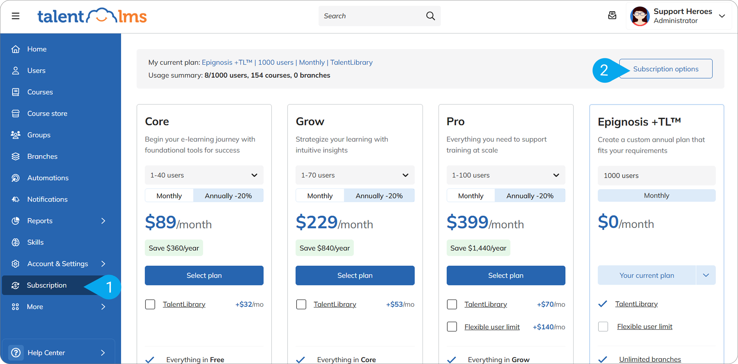Image resolution: width=738 pixels, height=364 pixels.
Task: Click the Courses sidebar icon
Action: pyautogui.click(x=15, y=92)
